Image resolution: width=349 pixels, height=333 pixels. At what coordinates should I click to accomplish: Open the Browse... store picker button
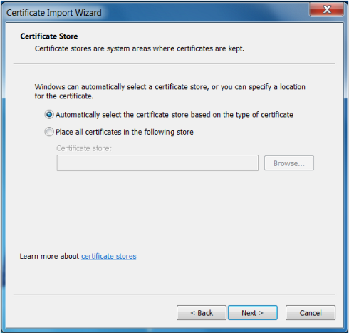(x=289, y=163)
